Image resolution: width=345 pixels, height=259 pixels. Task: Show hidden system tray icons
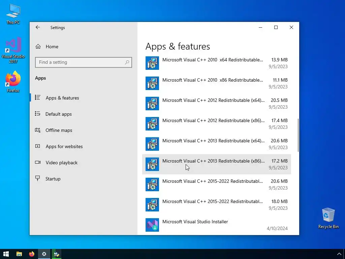339,254
